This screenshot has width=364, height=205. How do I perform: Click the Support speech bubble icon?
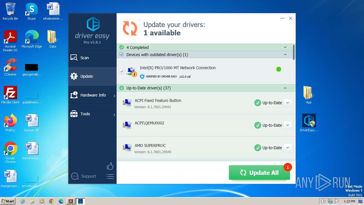75,176
